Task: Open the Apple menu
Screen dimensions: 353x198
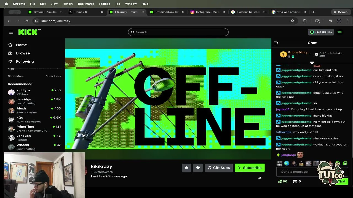Action: click(x=6, y=4)
